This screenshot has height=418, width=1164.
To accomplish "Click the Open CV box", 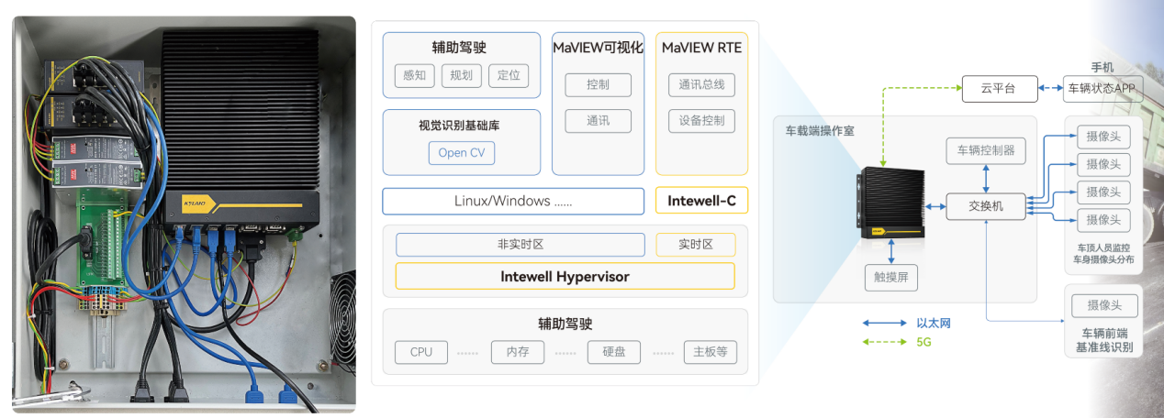I will tap(462, 153).
